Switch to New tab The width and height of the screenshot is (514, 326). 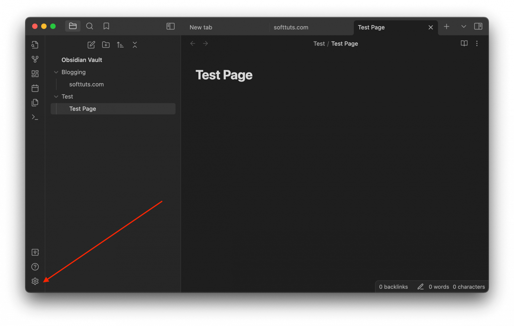pyautogui.click(x=201, y=27)
